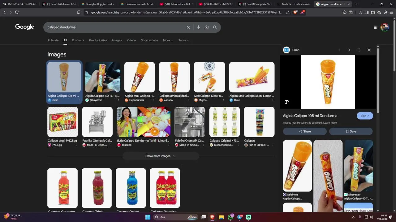Image resolution: width=396 pixels, height=222 pixels.
Task: Open Telegram from taskbar
Action: coord(240,217)
